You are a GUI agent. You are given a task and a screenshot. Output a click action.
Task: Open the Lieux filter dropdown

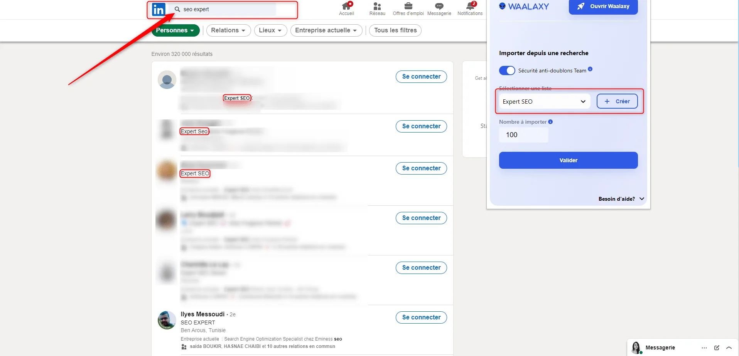pos(271,30)
